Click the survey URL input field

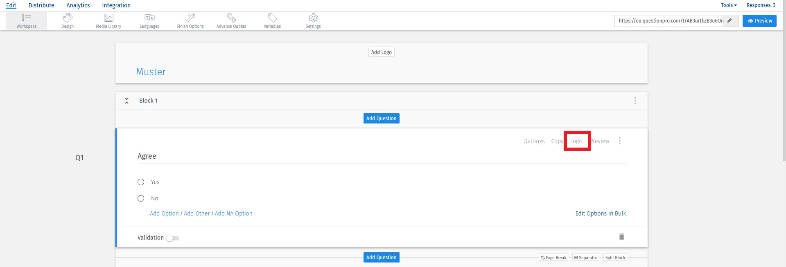(x=669, y=21)
